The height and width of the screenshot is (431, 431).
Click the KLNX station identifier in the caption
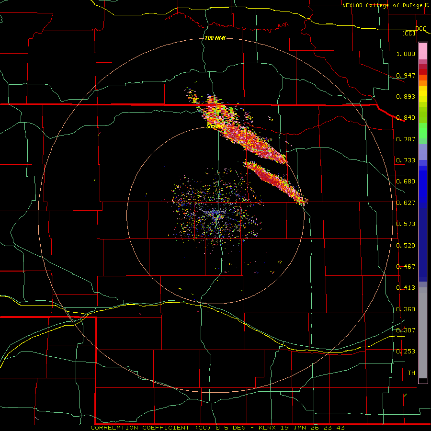tap(268, 428)
